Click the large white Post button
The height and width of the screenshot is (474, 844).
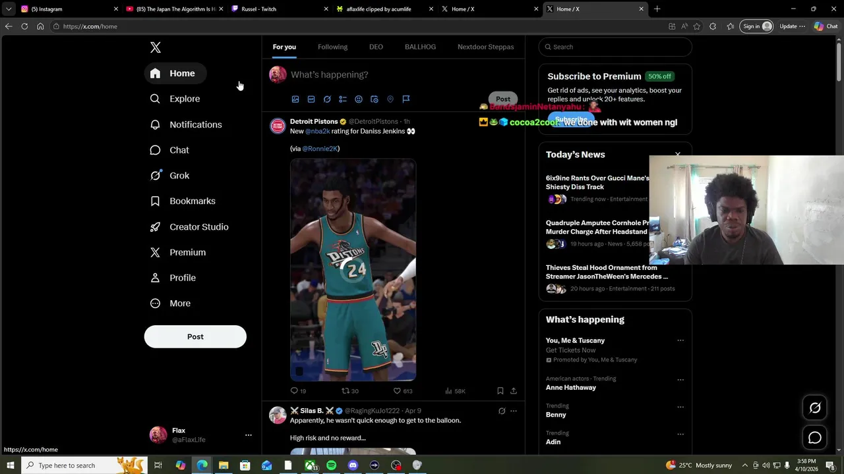(195, 336)
